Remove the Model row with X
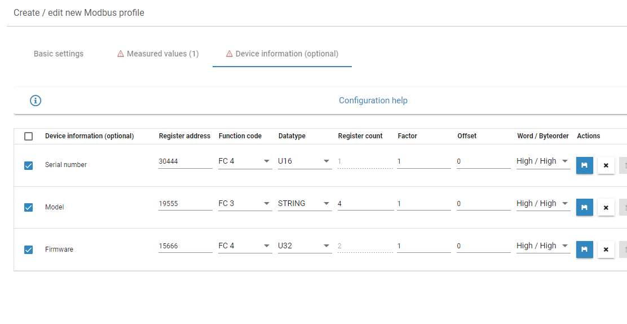The height and width of the screenshot is (324, 627). coord(606,208)
